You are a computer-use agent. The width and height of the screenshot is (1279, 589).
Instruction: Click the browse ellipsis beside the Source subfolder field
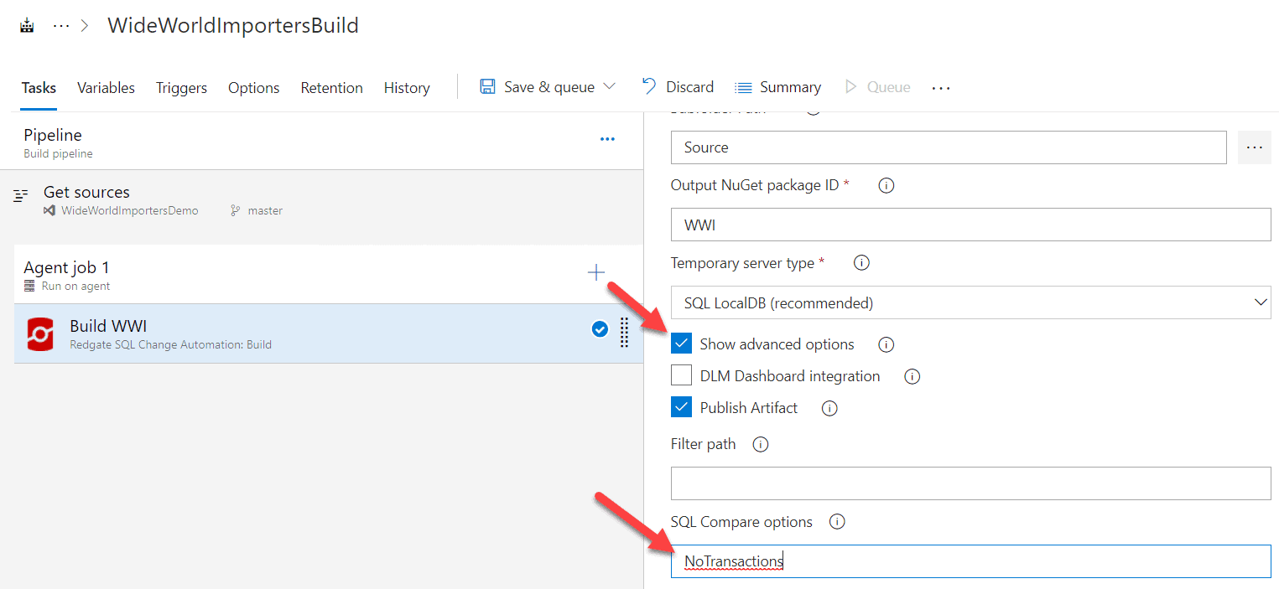[x=1254, y=147]
